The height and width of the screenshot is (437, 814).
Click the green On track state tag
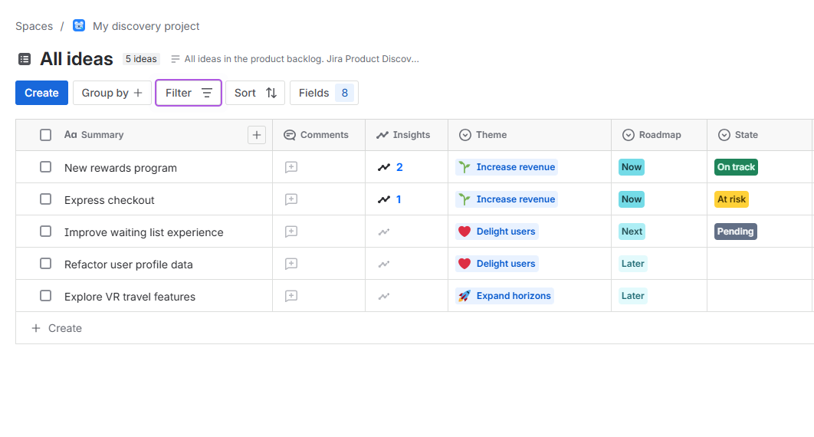click(736, 167)
